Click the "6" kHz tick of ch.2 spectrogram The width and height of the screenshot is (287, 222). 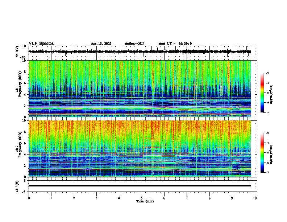[x=25, y=143]
